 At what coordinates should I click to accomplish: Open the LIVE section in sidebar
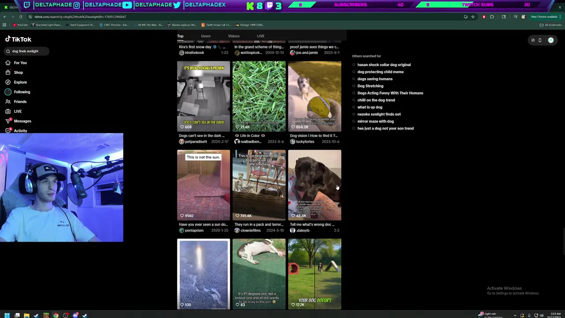13,111
